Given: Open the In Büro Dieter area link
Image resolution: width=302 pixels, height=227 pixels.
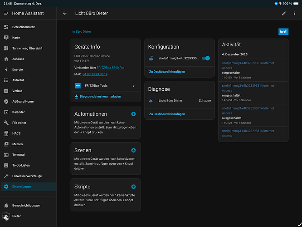Looking at the screenshot, I should click(x=82, y=32).
